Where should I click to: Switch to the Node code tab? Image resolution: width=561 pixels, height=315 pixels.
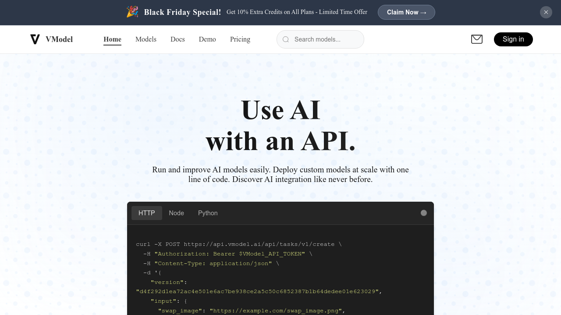point(176,213)
